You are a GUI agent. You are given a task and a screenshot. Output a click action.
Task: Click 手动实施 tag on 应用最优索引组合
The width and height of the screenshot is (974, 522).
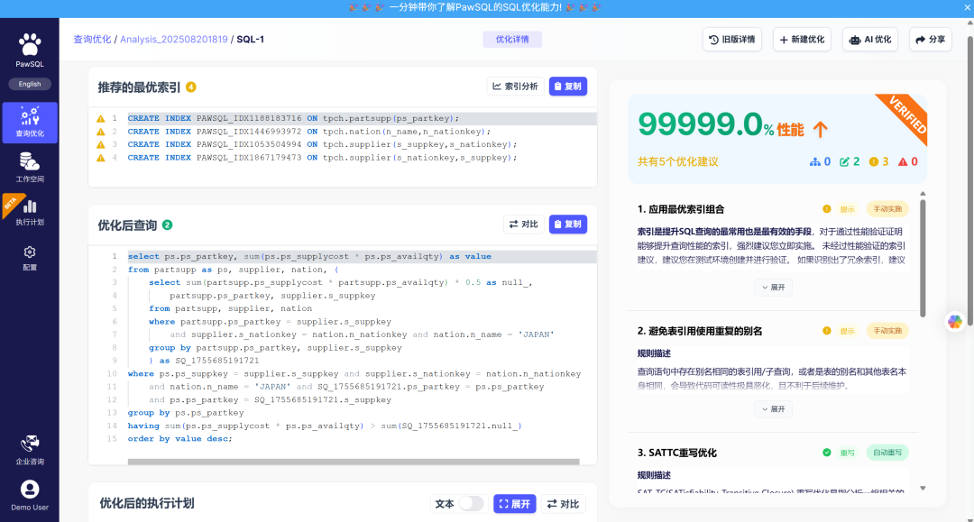[887, 209]
